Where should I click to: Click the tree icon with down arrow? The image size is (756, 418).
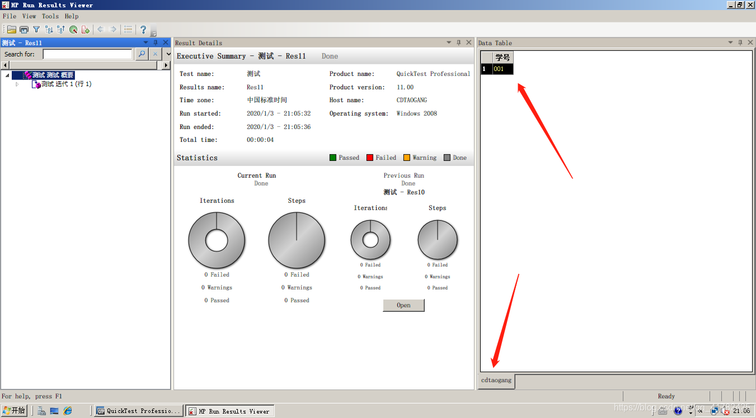49,30
